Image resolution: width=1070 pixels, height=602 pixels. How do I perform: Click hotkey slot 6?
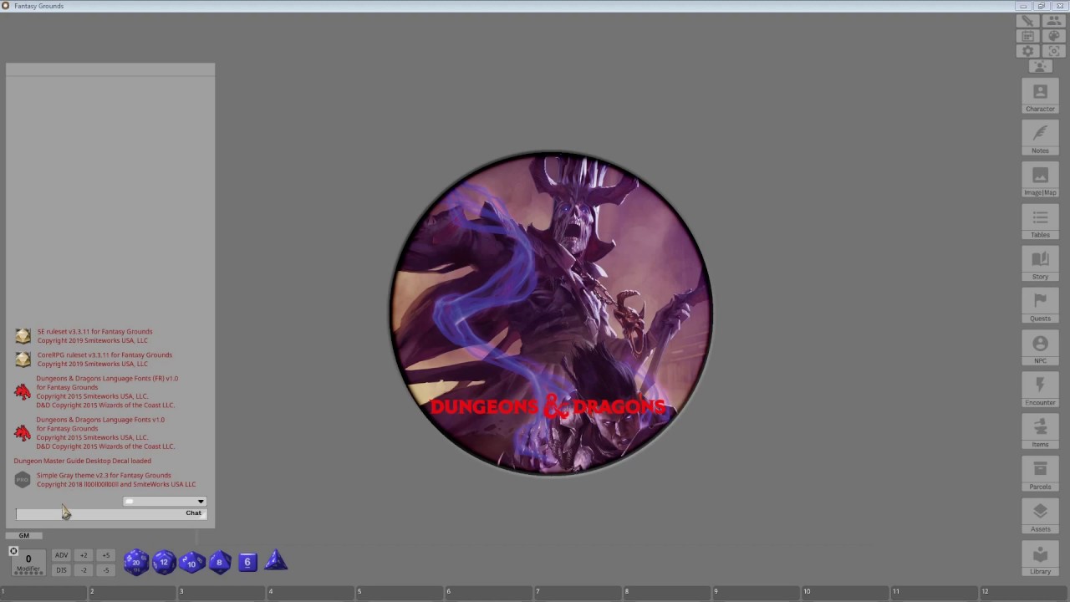(491, 592)
